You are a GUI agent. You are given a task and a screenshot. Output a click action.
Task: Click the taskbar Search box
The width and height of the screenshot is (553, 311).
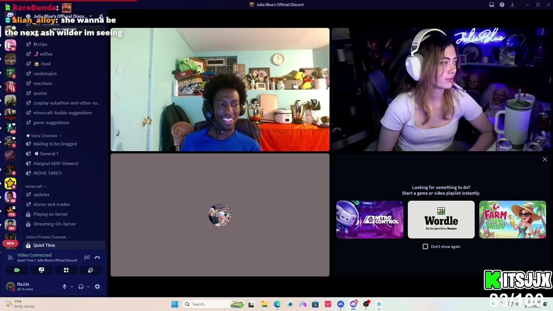click(214, 304)
